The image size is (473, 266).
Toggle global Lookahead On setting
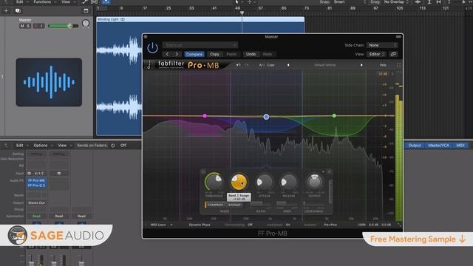click(x=287, y=225)
